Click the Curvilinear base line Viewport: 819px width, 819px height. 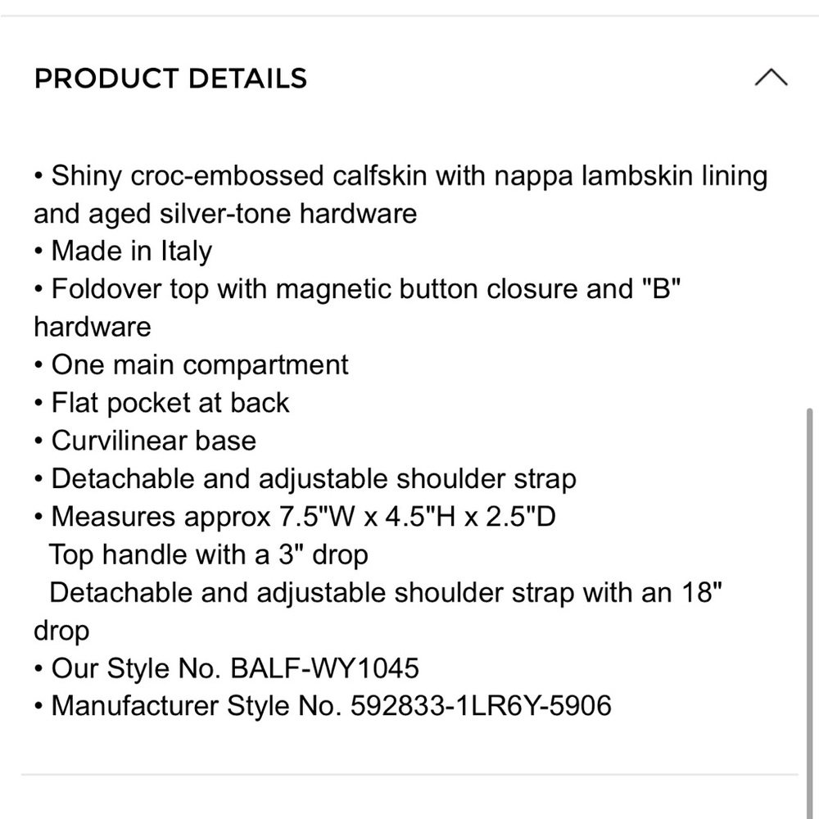[145, 441]
